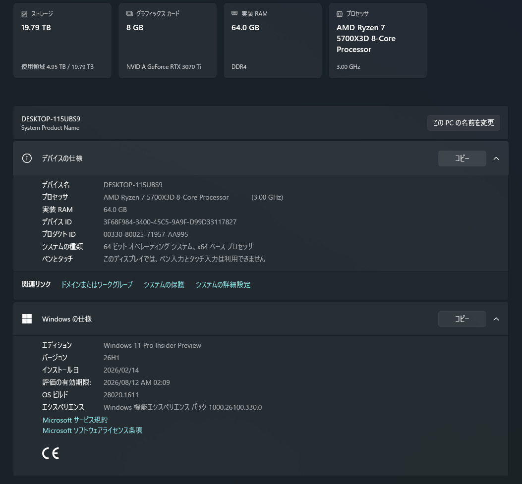Select the product ID 00330-80025-71957-AA995

[x=145, y=234]
